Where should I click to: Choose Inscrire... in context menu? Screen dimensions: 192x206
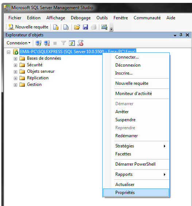coord(136,73)
